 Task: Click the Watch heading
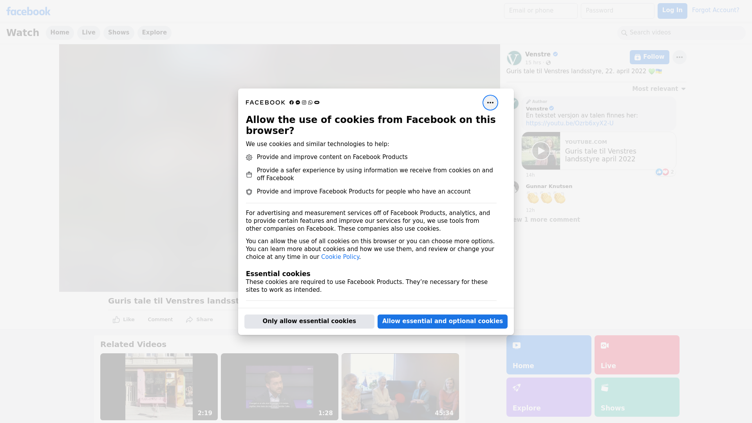(23, 33)
